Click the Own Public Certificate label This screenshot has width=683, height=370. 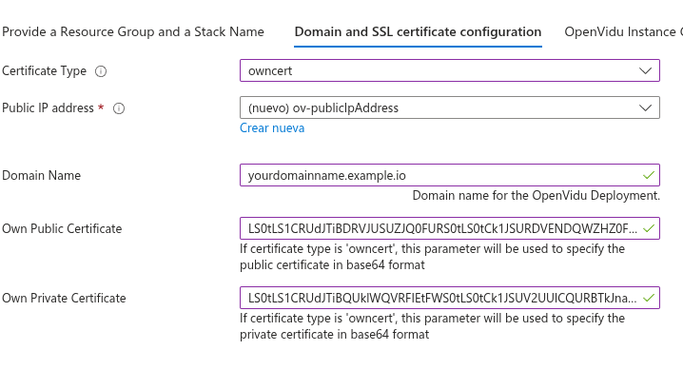coord(62,228)
